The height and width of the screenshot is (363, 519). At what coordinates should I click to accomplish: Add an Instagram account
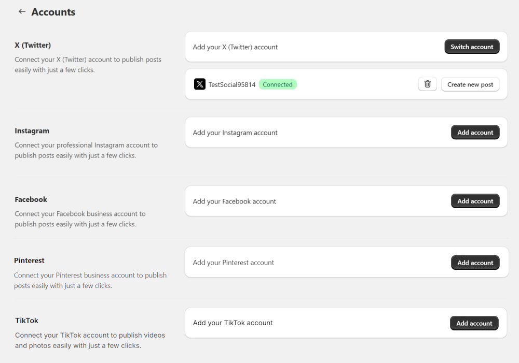click(475, 133)
